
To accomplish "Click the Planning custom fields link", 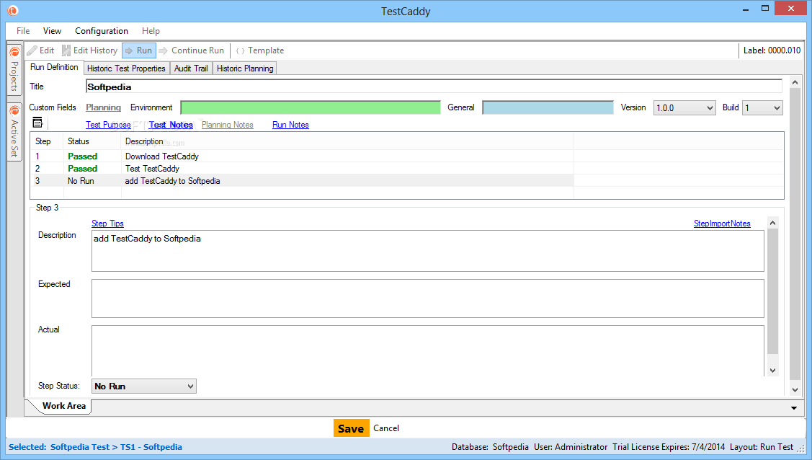I will pos(103,107).
